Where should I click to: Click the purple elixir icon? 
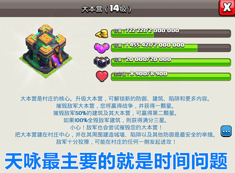click(x=102, y=48)
